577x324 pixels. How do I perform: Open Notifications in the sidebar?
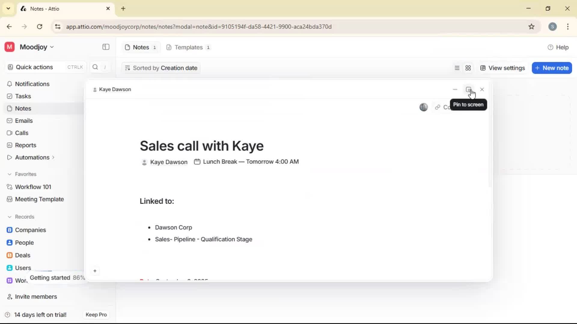click(32, 84)
